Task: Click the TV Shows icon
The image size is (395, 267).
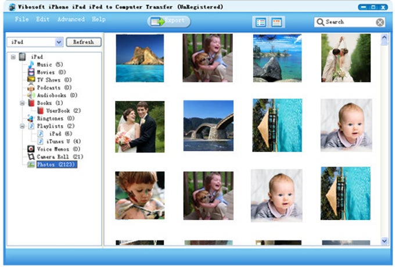Action: [31, 80]
